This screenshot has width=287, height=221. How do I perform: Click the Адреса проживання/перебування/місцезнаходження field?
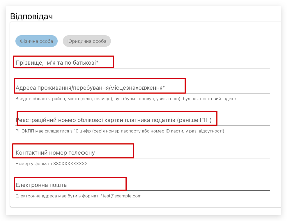[143, 88]
